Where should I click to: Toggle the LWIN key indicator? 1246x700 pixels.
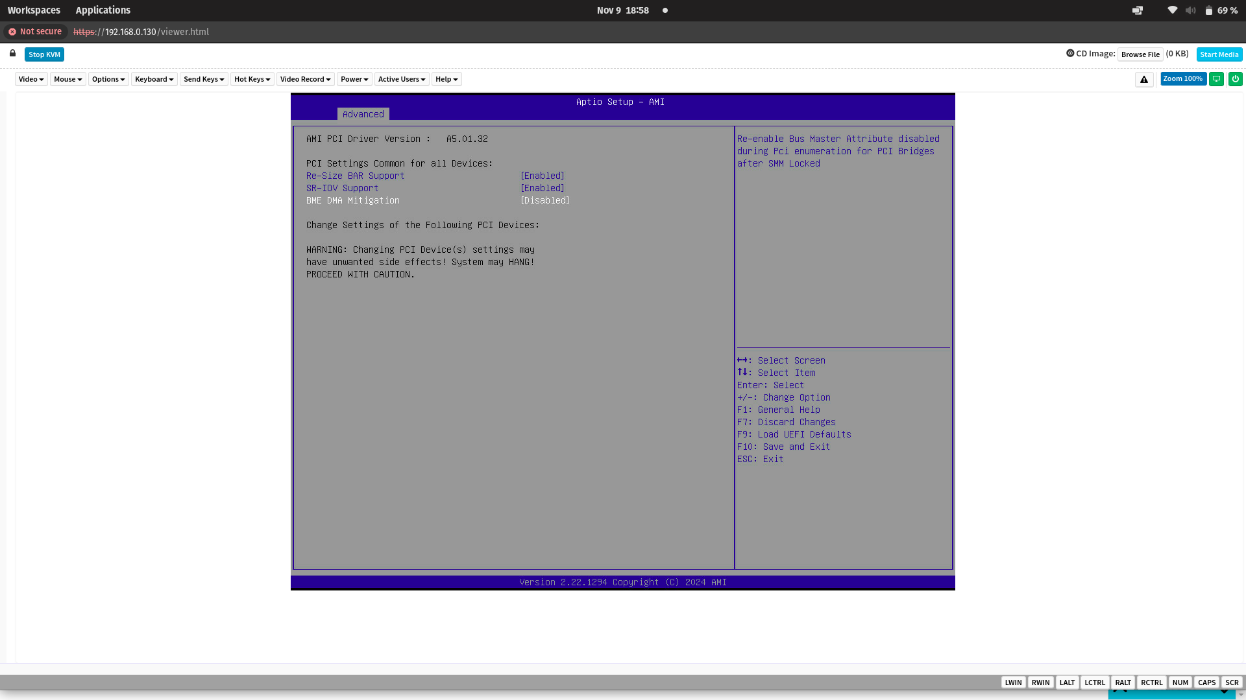[1014, 682]
